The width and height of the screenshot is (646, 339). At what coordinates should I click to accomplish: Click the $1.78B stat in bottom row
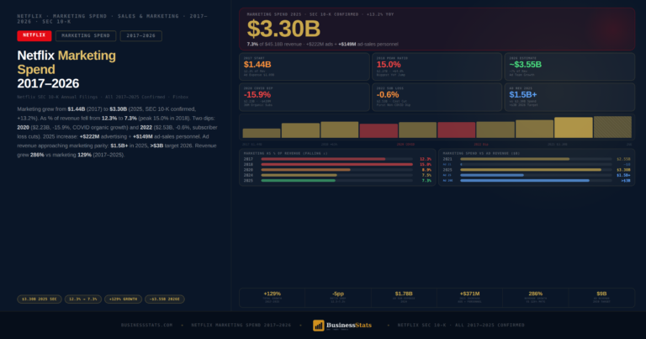[x=404, y=298]
